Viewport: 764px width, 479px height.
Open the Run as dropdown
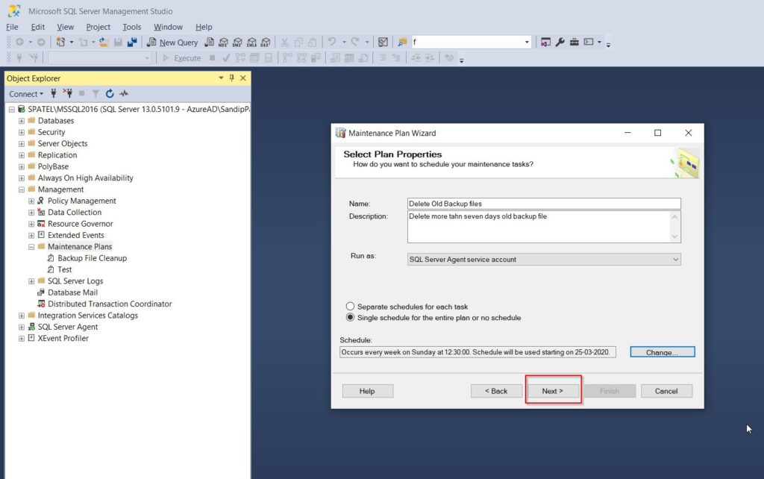click(x=675, y=259)
